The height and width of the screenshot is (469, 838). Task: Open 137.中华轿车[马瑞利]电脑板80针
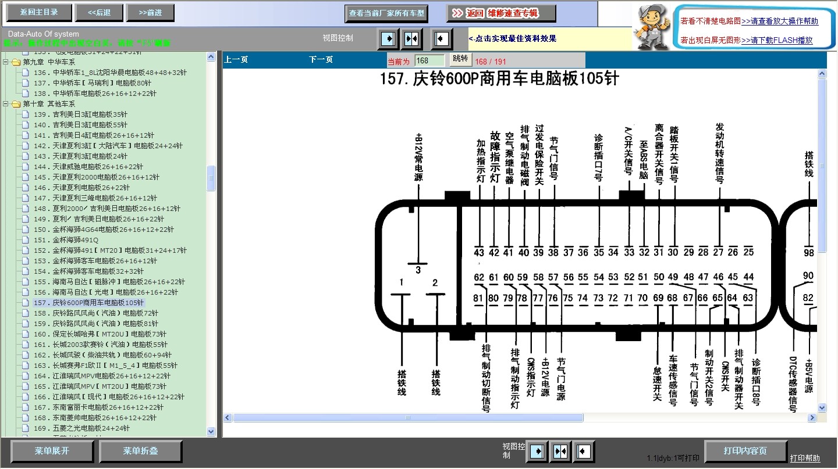(92, 83)
